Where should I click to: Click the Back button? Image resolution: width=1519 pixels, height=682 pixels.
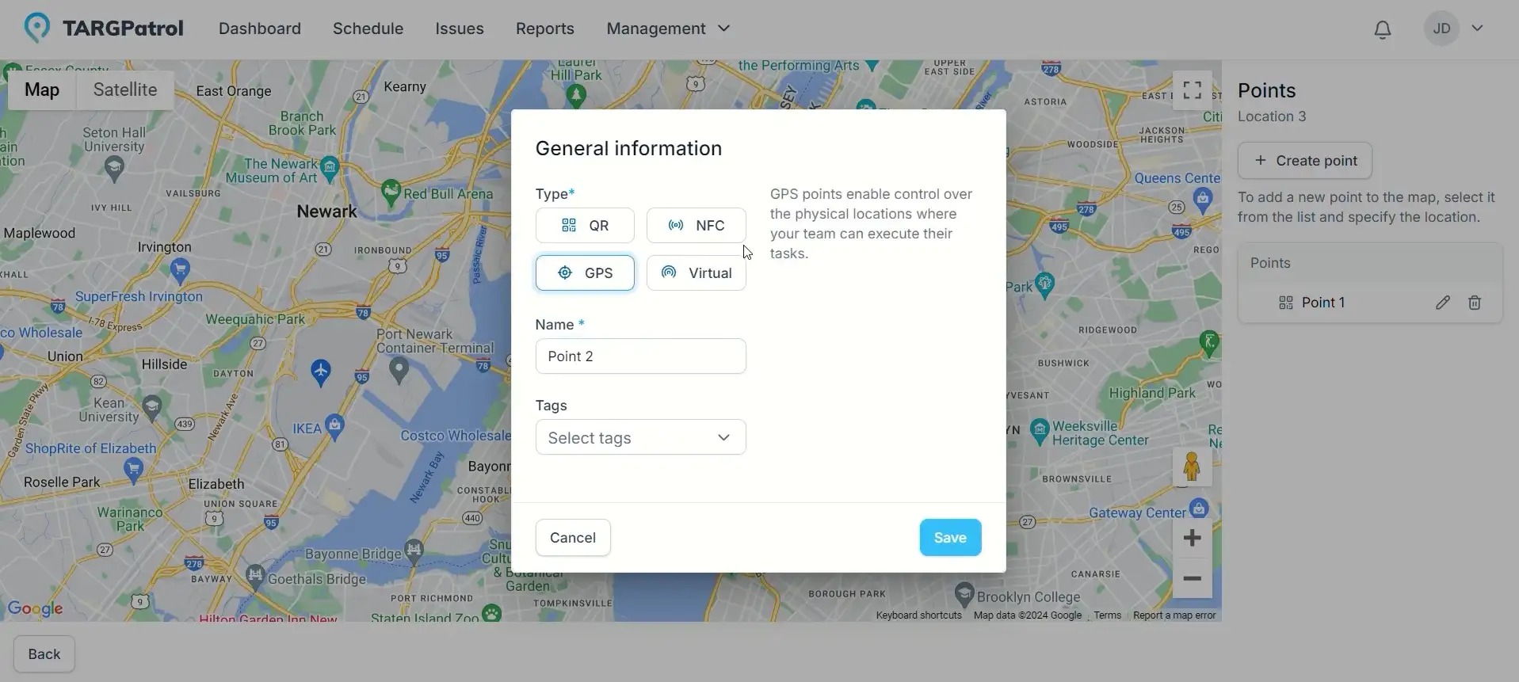pos(44,654)
